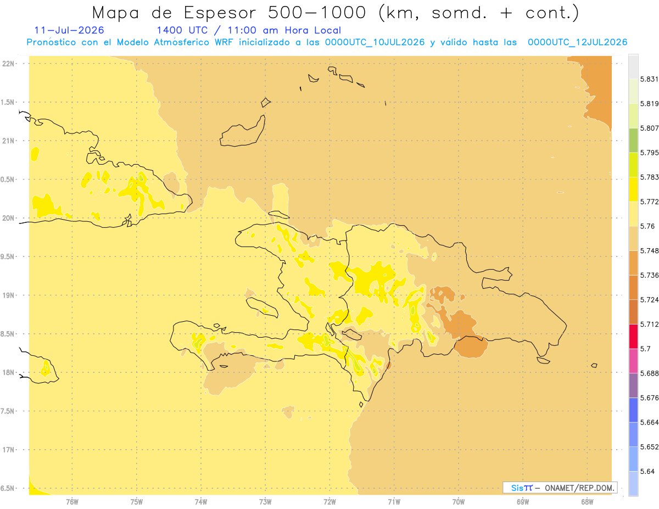Click the colorbar value 5.712
Image resolution: width=659 pixels, height=509 pixels.
point(649,324)
